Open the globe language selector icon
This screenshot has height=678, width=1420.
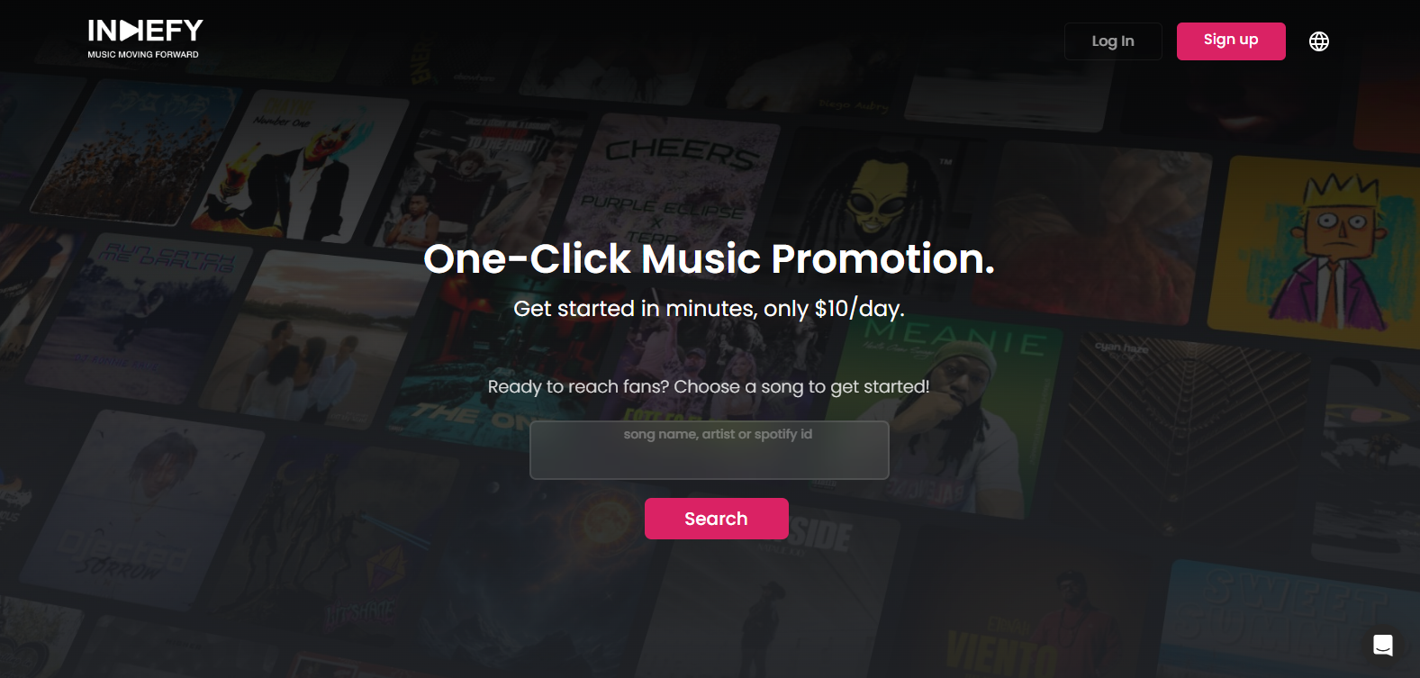tap(1318, 41)
